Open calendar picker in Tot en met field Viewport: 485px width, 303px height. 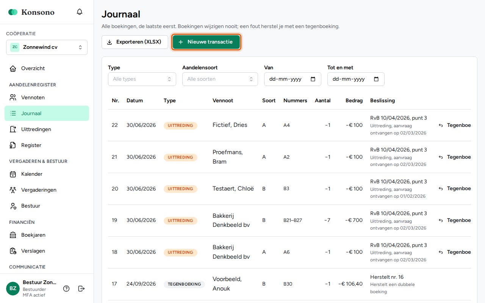pyautogui.click(x=376, y=79)
